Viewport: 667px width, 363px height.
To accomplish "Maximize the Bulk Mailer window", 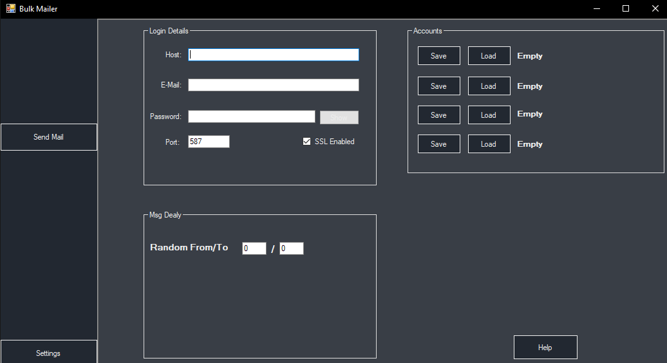I will pos(626,8).
